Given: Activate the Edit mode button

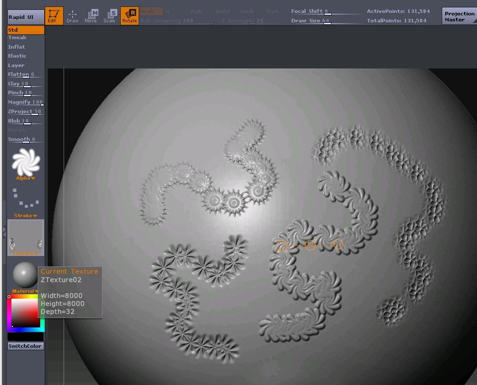Looking at the screenshot, I should tap(54, 16).
